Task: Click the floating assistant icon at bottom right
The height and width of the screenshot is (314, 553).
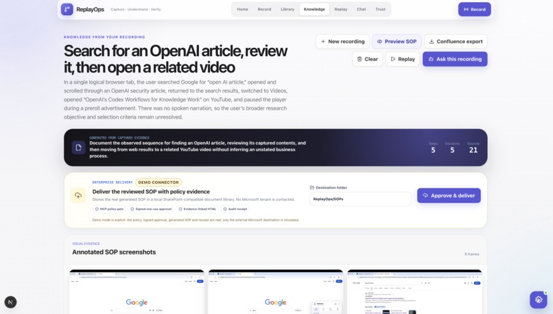Action: [538, 300]
